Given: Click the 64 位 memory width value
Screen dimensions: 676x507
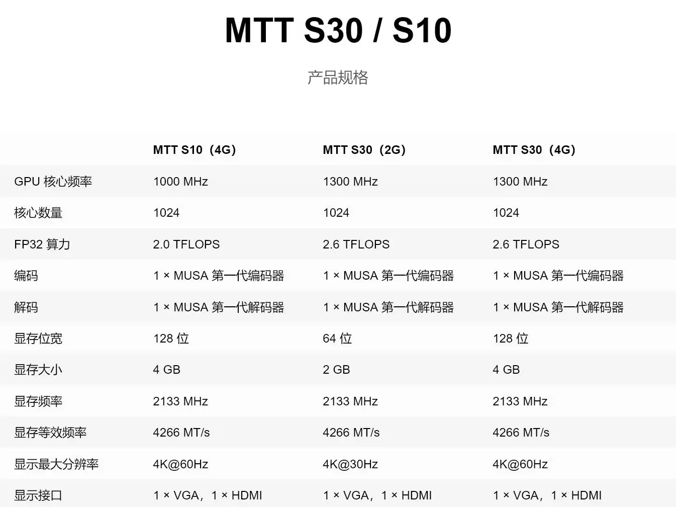Looking at the screenshot, I should (x=337, y=339).
